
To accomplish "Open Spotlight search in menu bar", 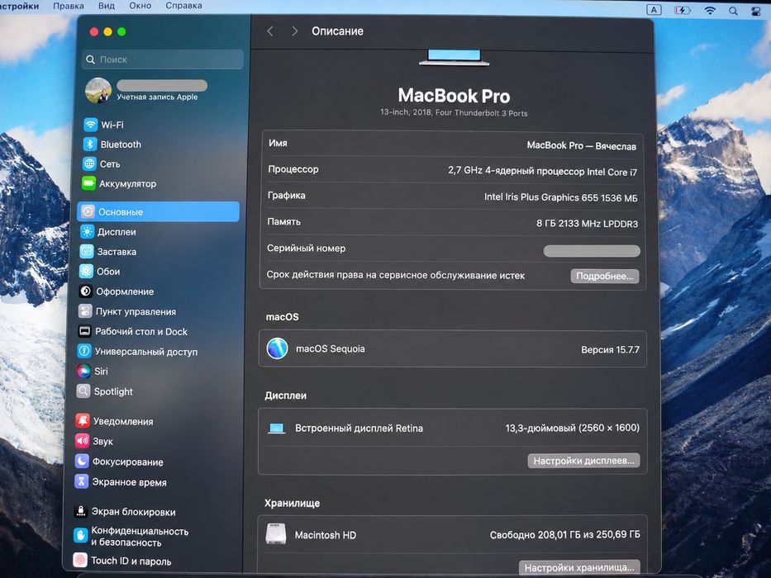I will [733, 11].
